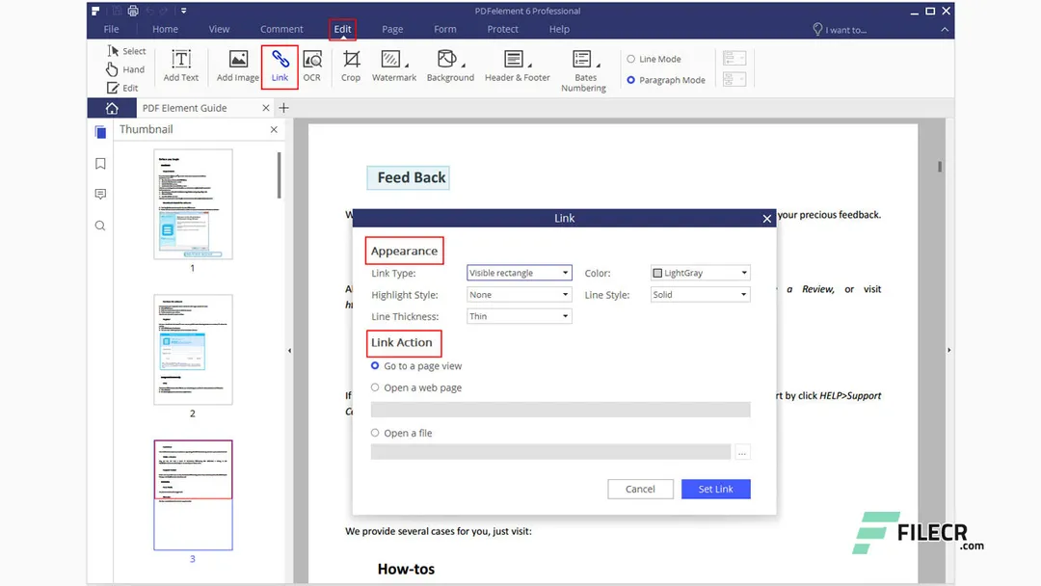Open the Search panel icon
Image resolution: width=1041 pixels, height=586 pixels.
pyautogui.click(x=100, y=226)
